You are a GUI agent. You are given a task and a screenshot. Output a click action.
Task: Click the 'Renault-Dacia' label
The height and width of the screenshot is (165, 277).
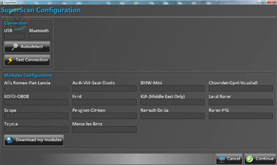click(x=155, y=110)
